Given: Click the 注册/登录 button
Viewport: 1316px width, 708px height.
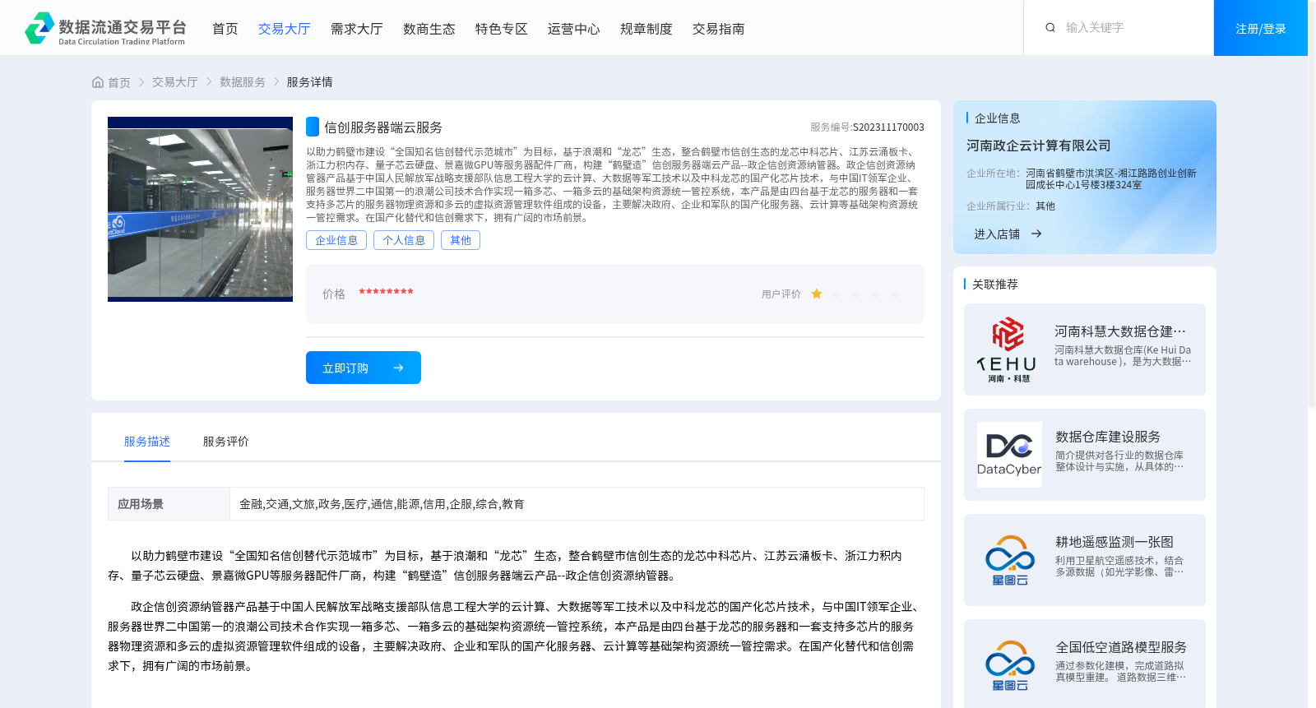Looking at the screenshot, I should (x=1261, y=28).
